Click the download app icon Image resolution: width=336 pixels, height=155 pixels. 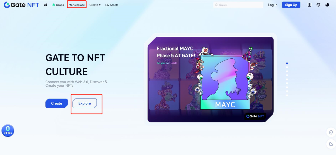309,5
